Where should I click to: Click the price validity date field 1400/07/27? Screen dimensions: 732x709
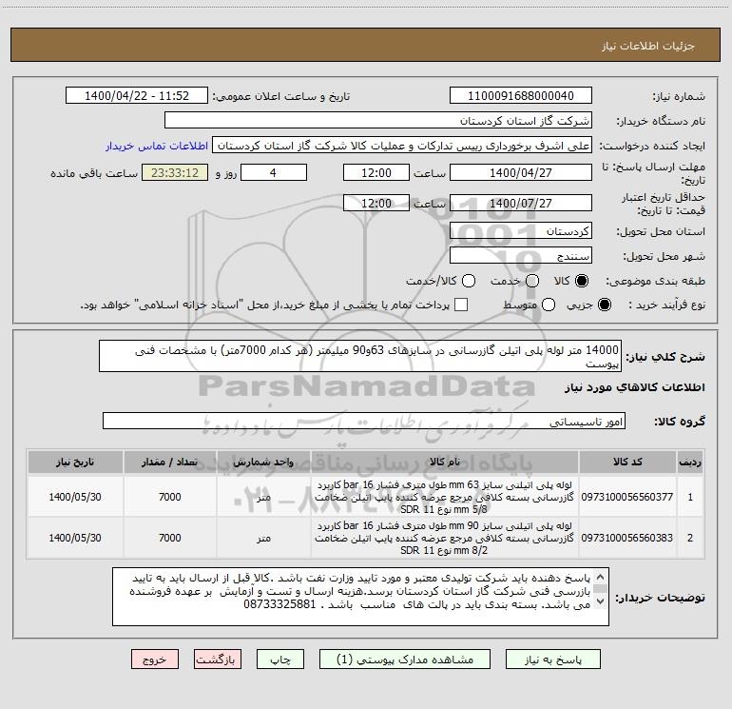(x=521, y=203)
